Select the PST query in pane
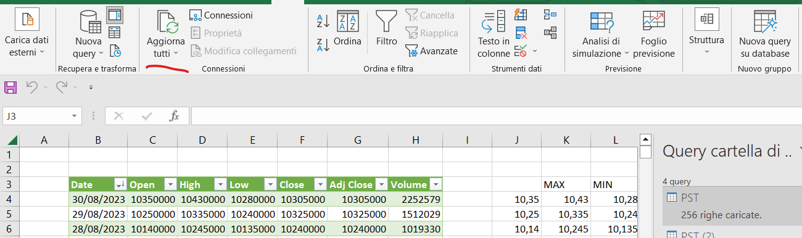The width and height of the screenshot is (802, 238). [732, 207]
